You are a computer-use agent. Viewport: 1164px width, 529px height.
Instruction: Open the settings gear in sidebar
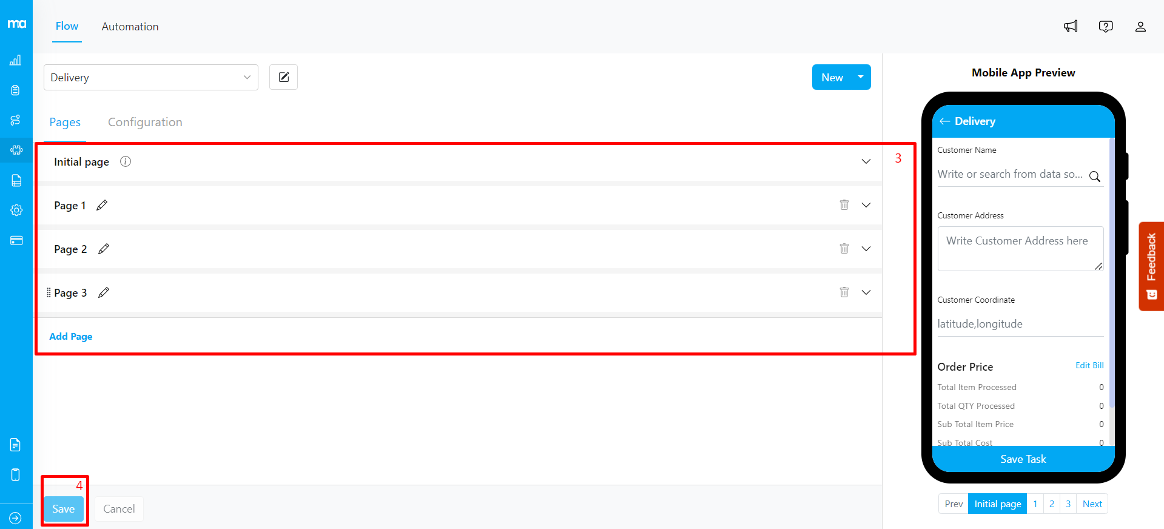click(x=16, y=210)
